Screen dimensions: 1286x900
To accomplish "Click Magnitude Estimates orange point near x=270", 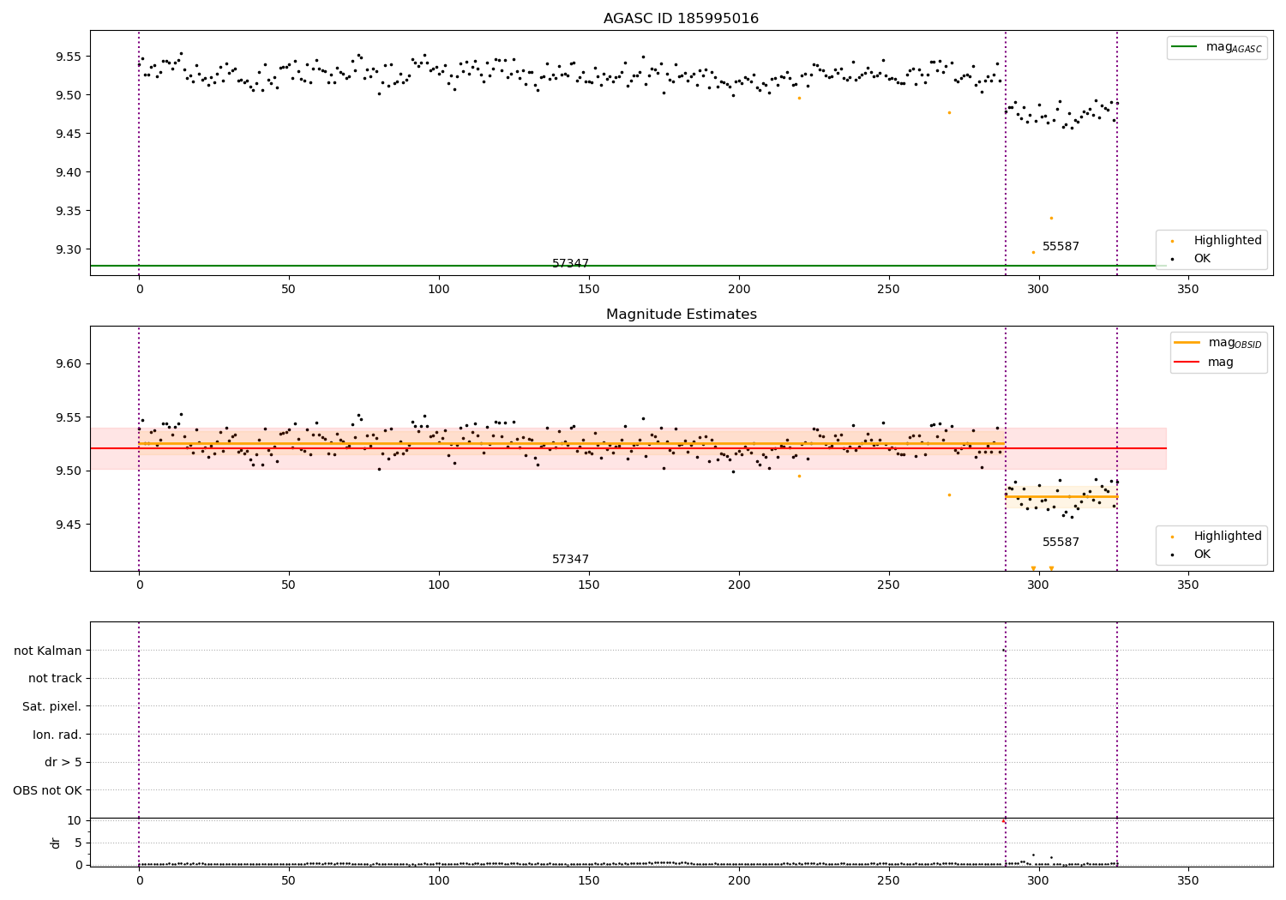I will tap(949, 495).
